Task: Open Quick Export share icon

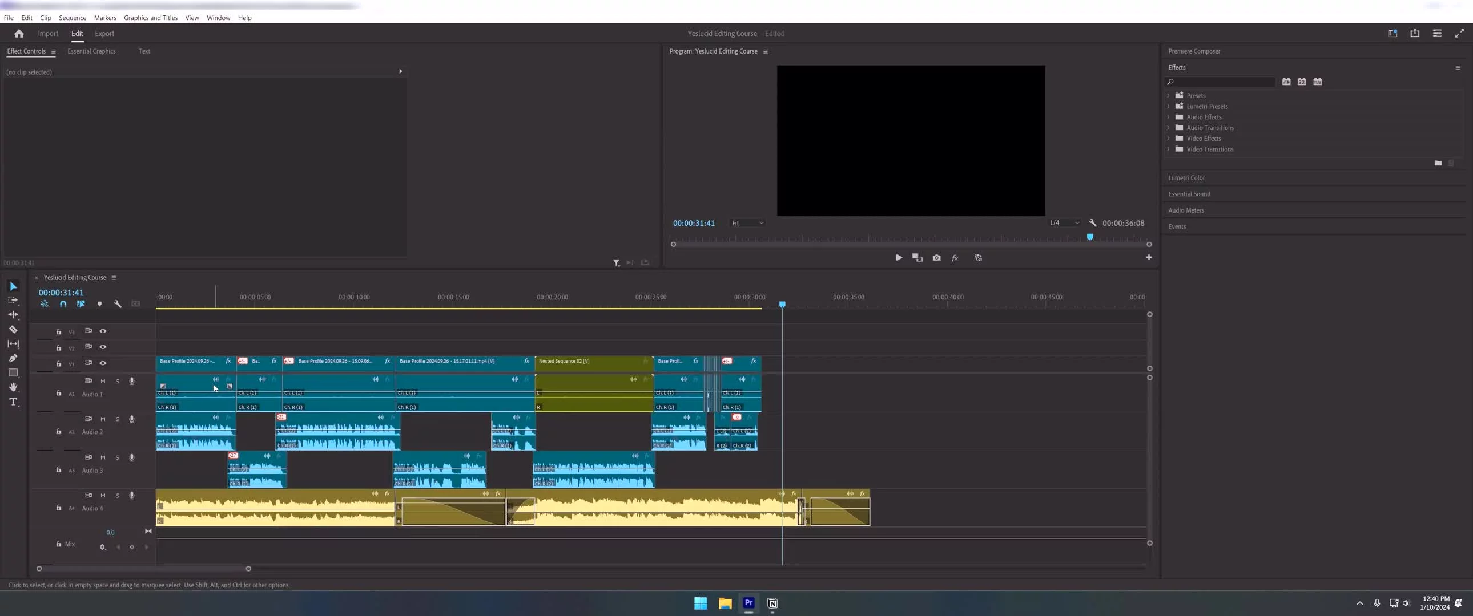Action: point(1415,33)
